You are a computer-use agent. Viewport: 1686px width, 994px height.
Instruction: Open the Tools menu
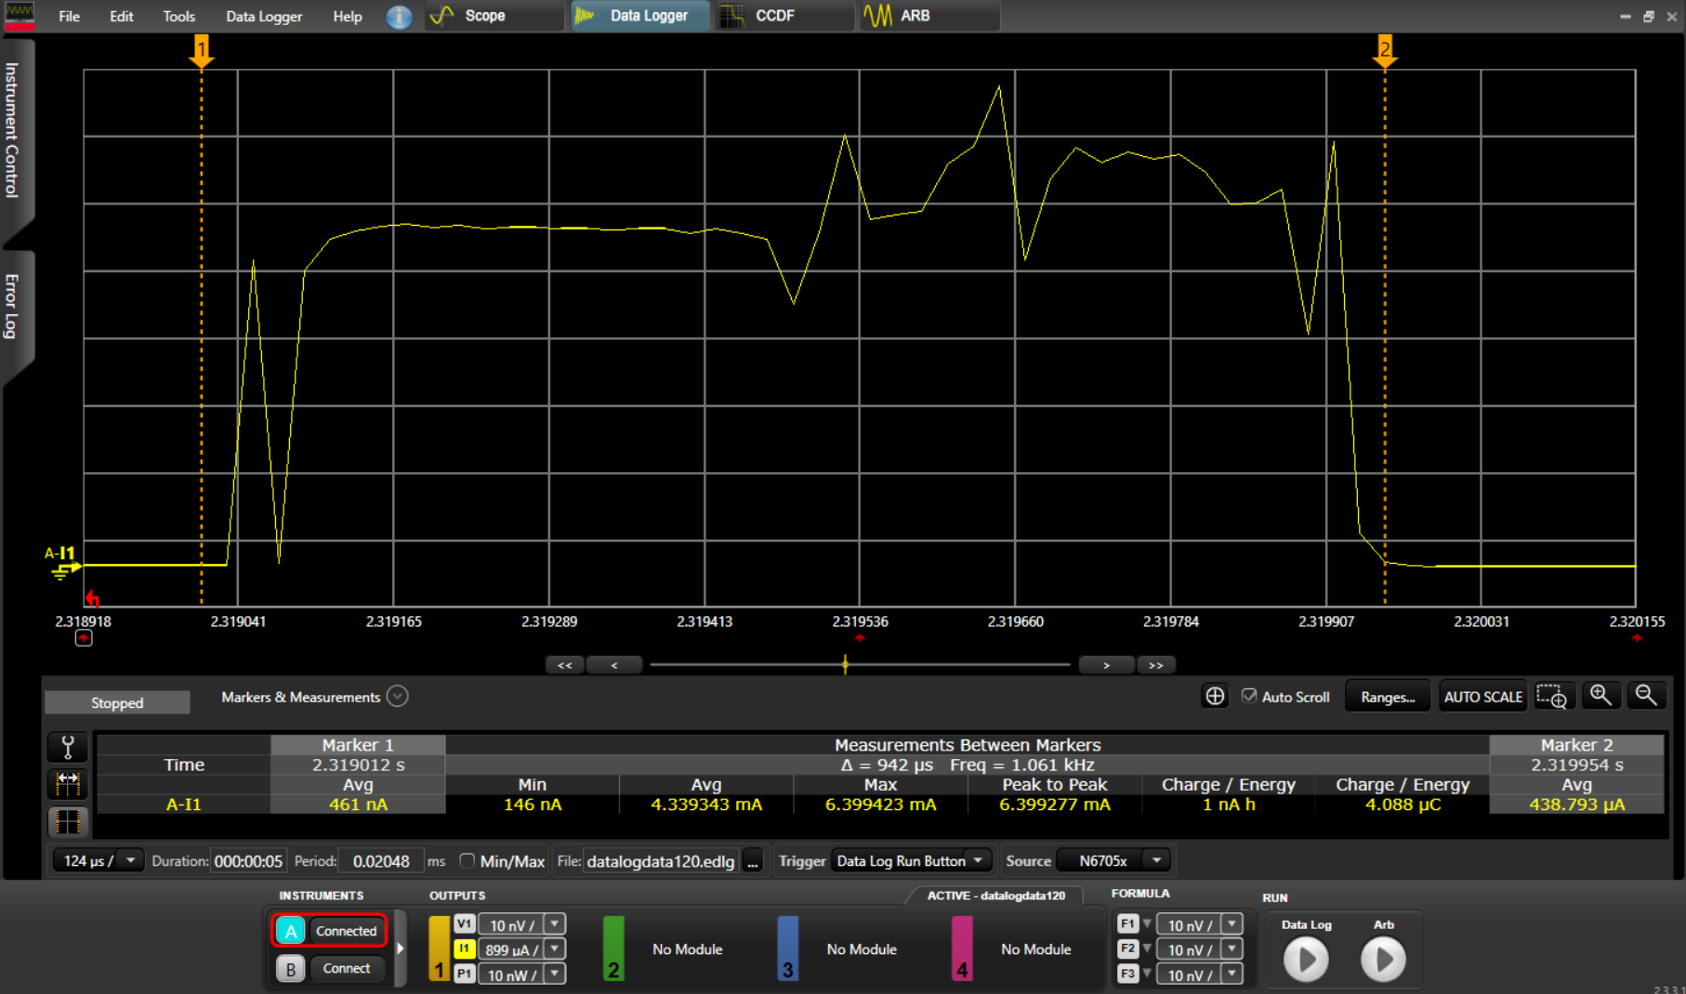tap(178, 17)
